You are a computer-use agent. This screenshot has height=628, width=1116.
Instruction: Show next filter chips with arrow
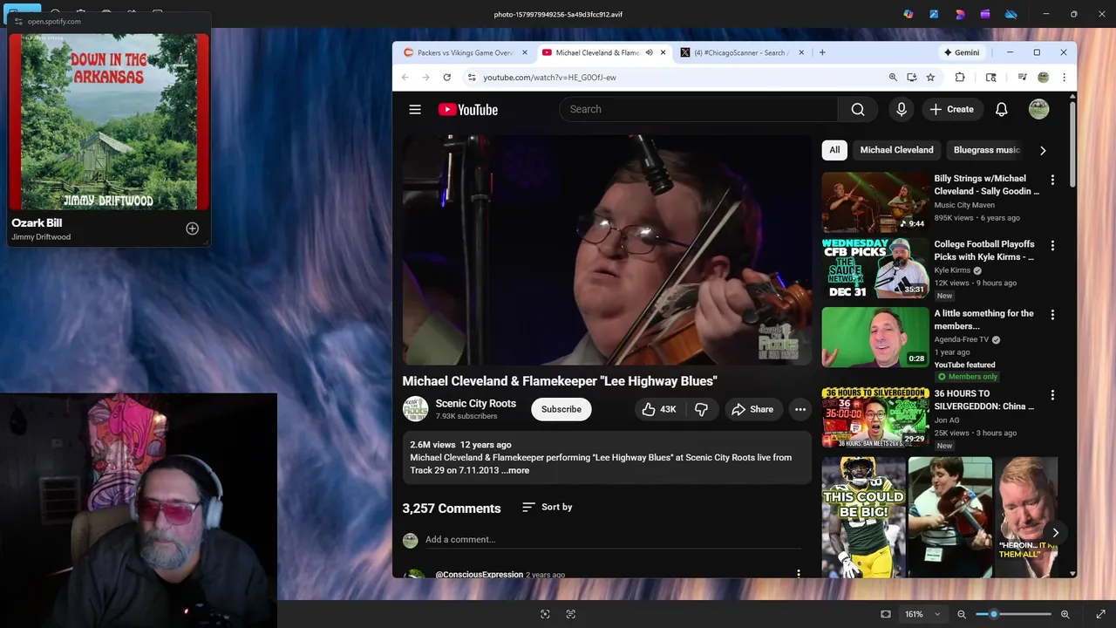tap(1043, 150)
